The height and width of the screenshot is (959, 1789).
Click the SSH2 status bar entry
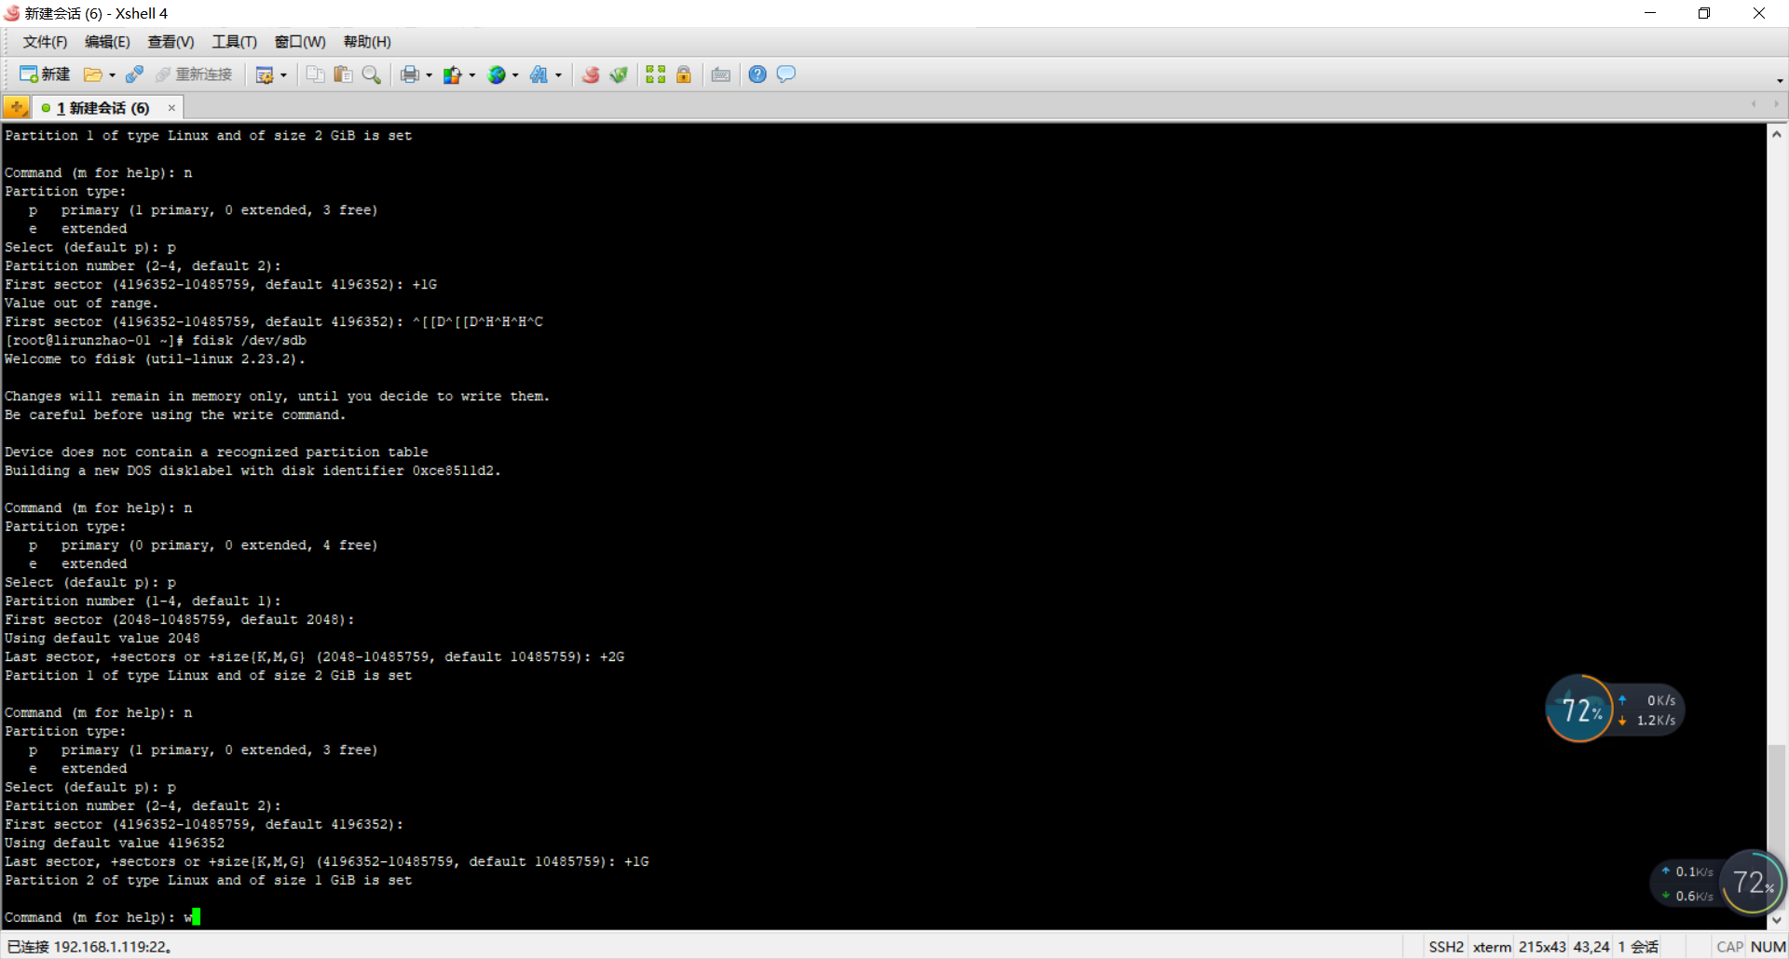(x=1446, y=947)
